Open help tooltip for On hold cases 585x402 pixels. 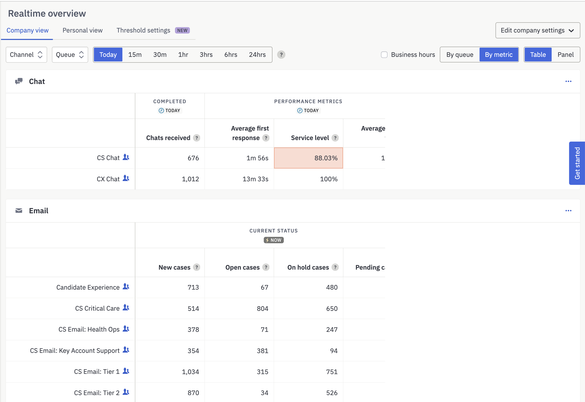pos(335,267)
